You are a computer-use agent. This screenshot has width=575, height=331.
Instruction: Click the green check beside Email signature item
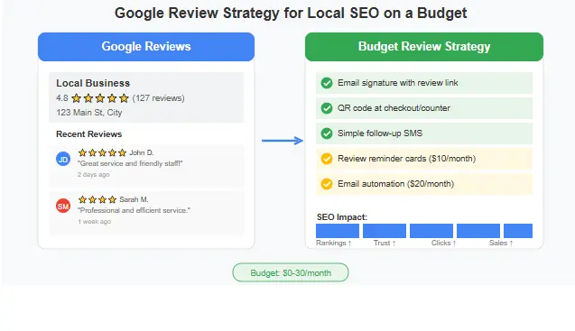pos(327,83)
